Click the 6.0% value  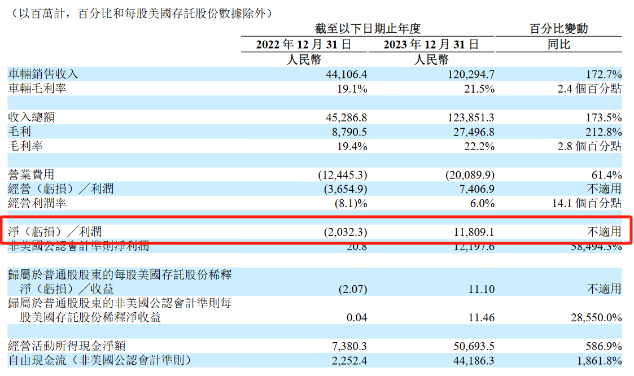point(482,204)
